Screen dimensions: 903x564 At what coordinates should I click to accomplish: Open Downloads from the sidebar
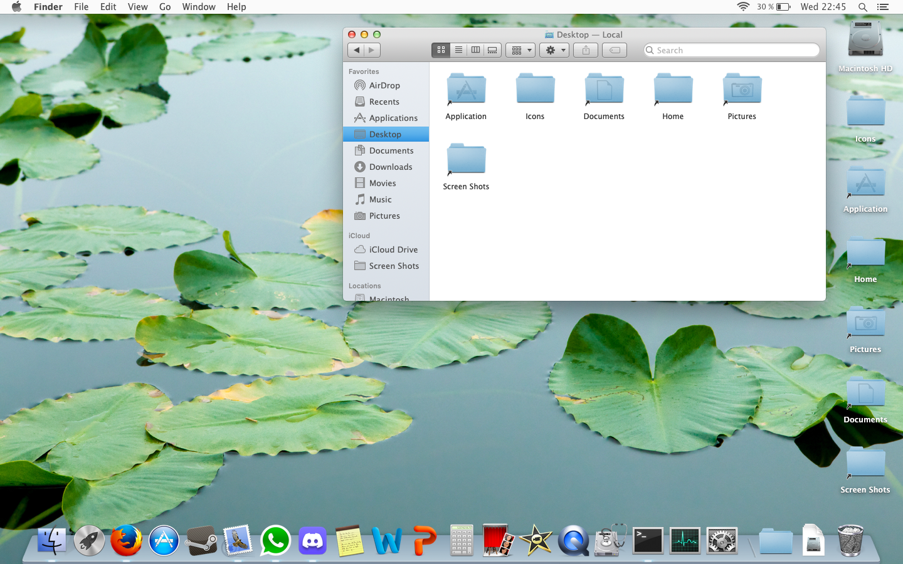point(386,167)
